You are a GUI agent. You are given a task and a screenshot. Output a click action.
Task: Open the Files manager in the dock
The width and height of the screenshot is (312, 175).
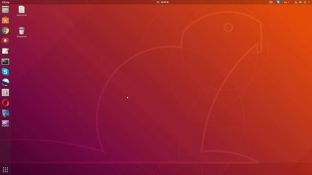click(x=5, y=10)
